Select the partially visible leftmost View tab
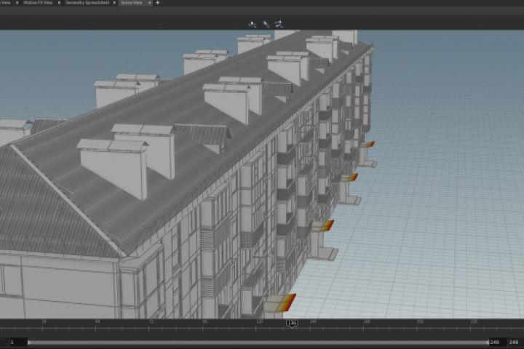Image resolution: width=524 pixels, height=349 pixels. (6, 3)
